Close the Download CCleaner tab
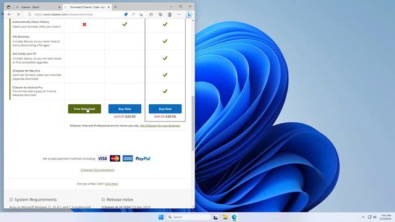 pos(109,7)
